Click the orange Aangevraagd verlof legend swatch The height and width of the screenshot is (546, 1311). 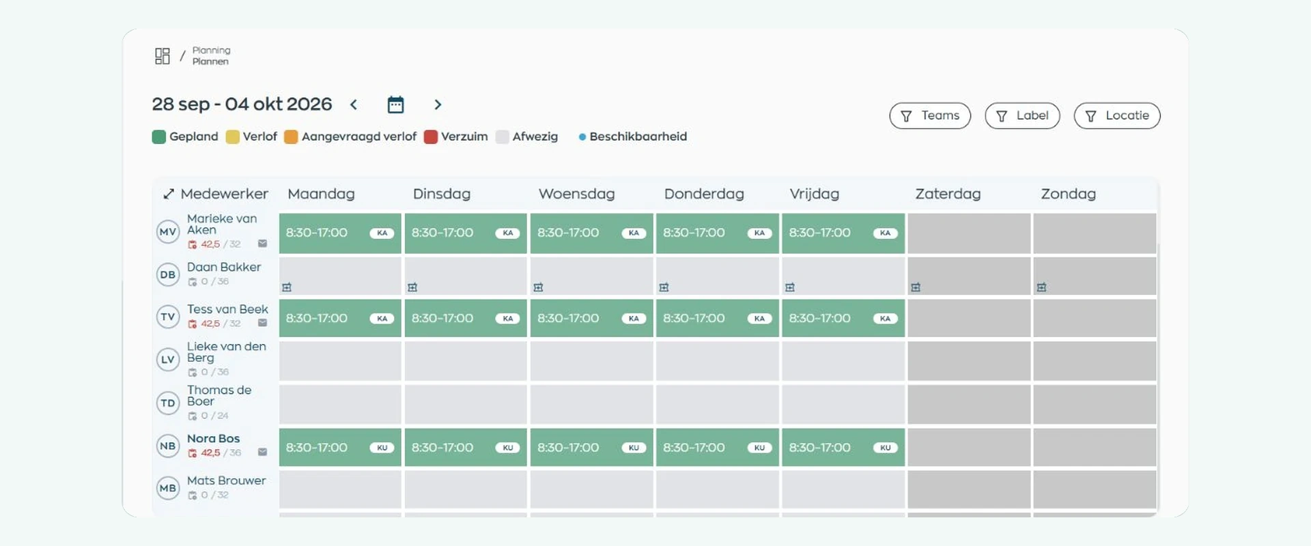[291, 136]
